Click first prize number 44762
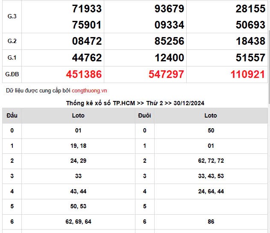The image size is (270, 233). tap(87, 58)
